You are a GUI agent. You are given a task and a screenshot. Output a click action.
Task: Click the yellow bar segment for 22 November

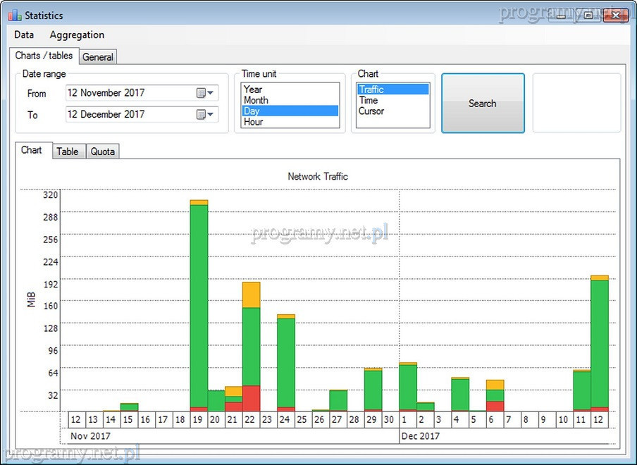251,294
